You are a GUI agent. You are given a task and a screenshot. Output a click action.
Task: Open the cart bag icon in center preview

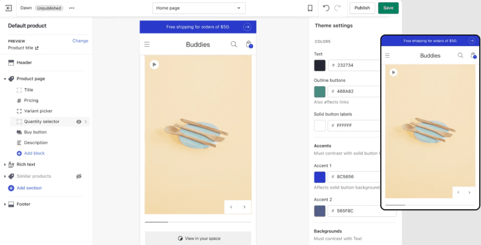(249, 44)
